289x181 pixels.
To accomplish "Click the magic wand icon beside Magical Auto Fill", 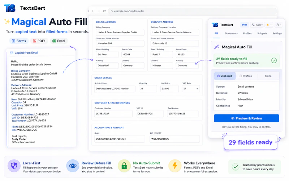I will [x=216, y=47].
